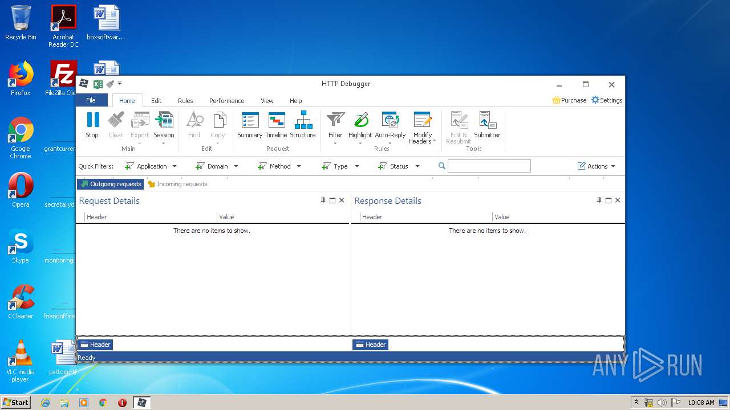This screenshot has height=410, width=730.
Task: Expand the Method quick filter dropdown
Action: [x=299, y=166]
